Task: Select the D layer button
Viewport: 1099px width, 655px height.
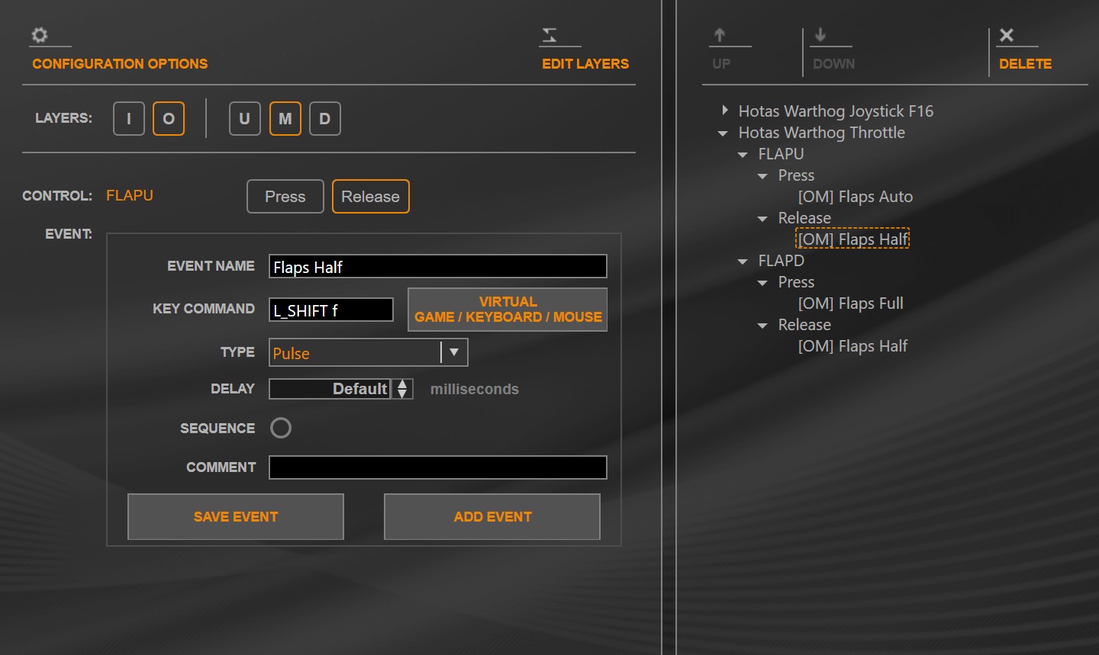Action: [x=325, y=119]
